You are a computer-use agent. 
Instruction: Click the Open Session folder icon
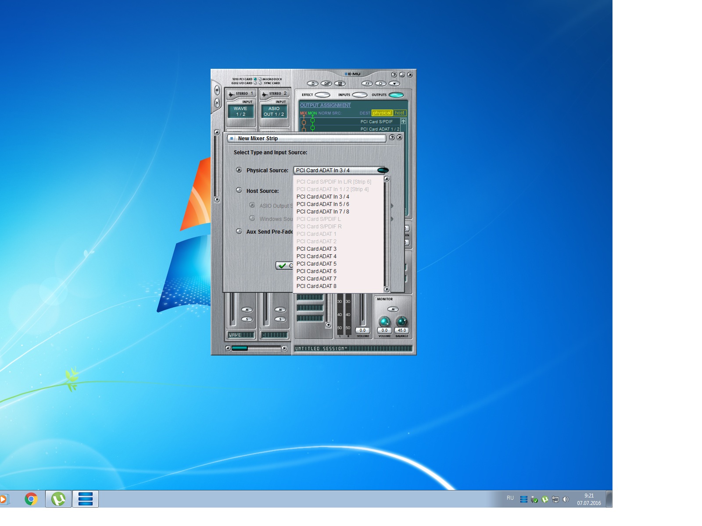[326, 83]
